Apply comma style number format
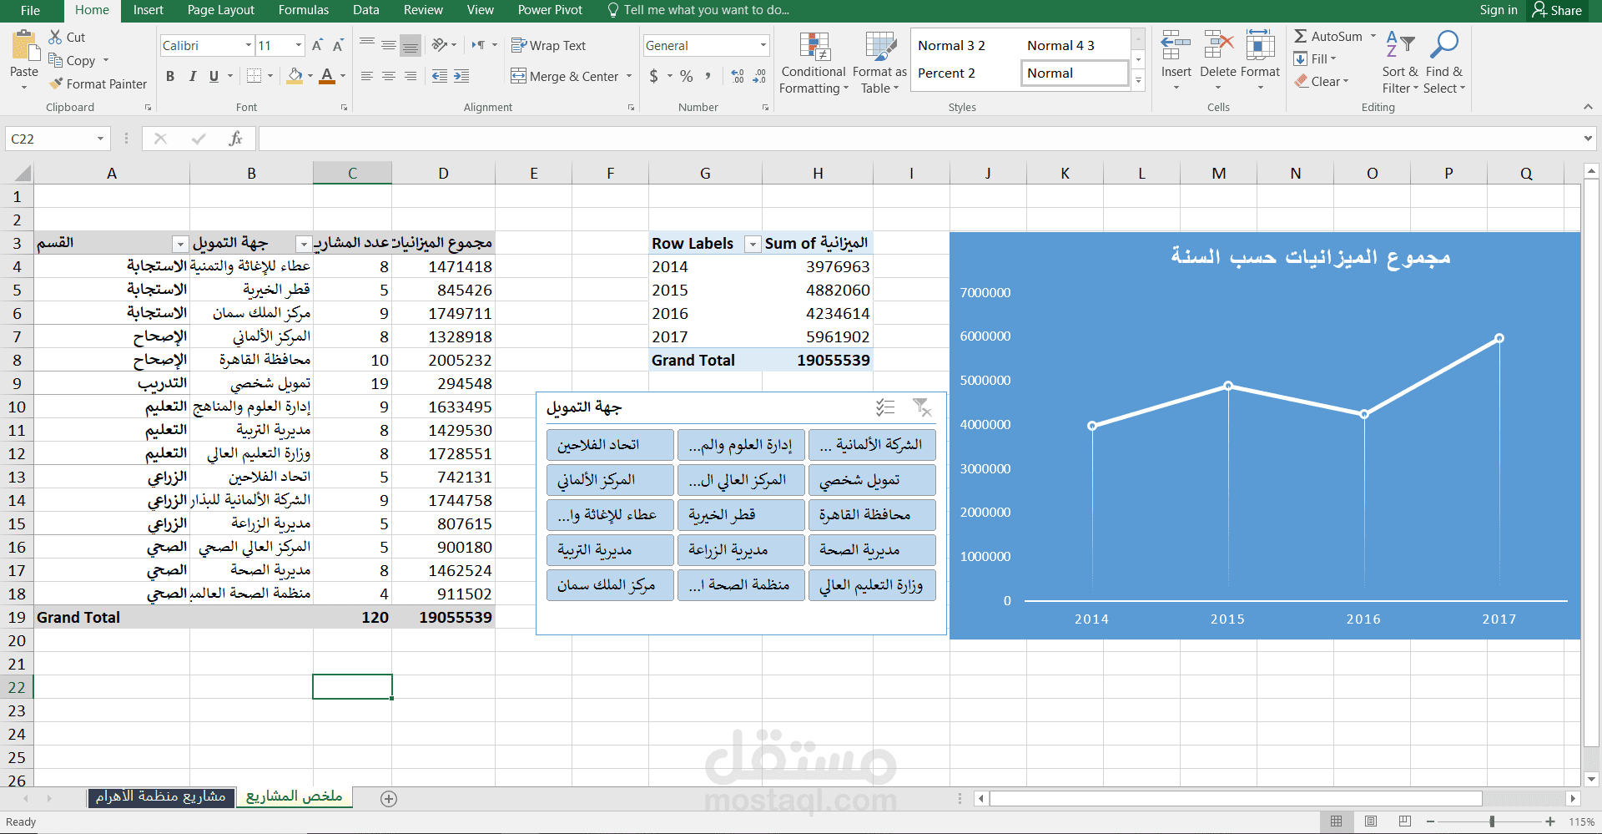The width and height of the screenshot is (1602, 834). [x=708, y=76]
